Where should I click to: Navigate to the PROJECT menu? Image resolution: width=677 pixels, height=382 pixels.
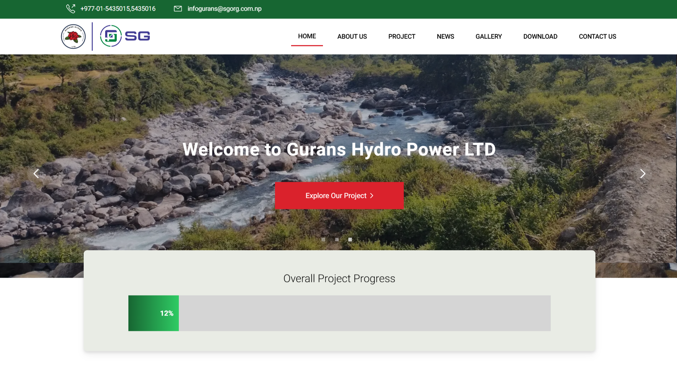pyautogui.click(x=402, y=36)
